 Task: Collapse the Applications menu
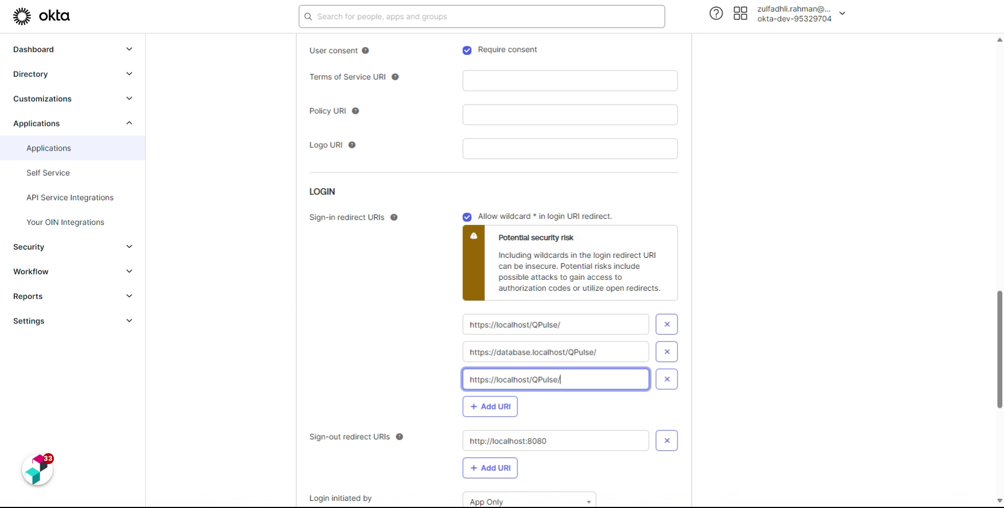73,124
